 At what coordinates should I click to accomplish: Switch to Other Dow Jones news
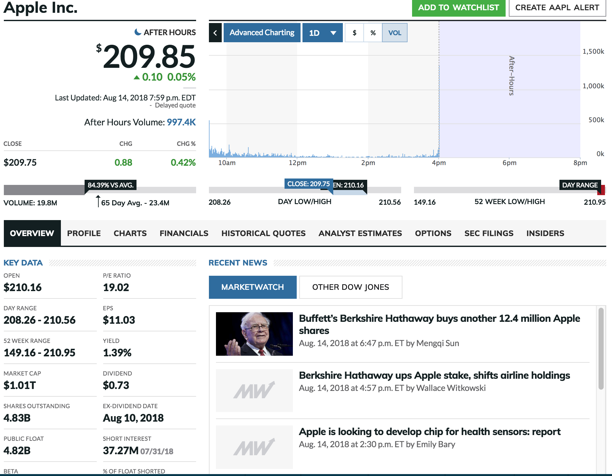pyautogui.click(x=351, y=287)
